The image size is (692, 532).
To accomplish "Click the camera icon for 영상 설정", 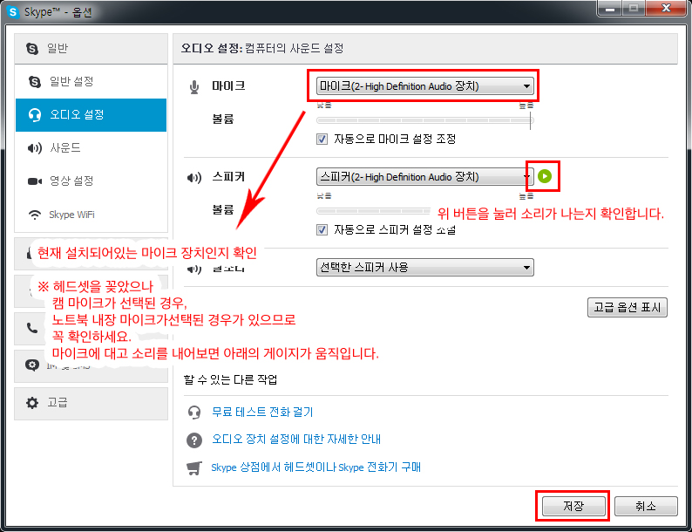I will coord(34,181).
